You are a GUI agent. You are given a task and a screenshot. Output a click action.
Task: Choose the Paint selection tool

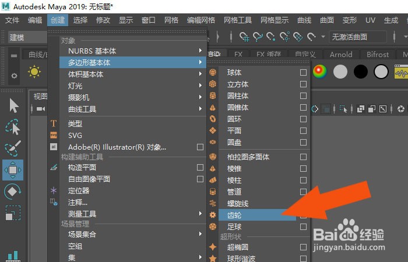[x=13, y=148]
